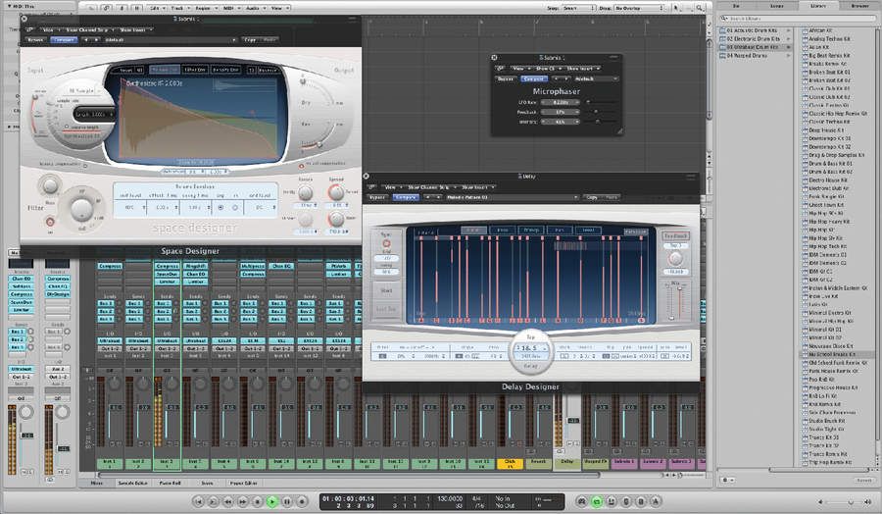Toggle Compare in Space Designer
The height and width of the screenshot is (514, 882).
(64, 40)
